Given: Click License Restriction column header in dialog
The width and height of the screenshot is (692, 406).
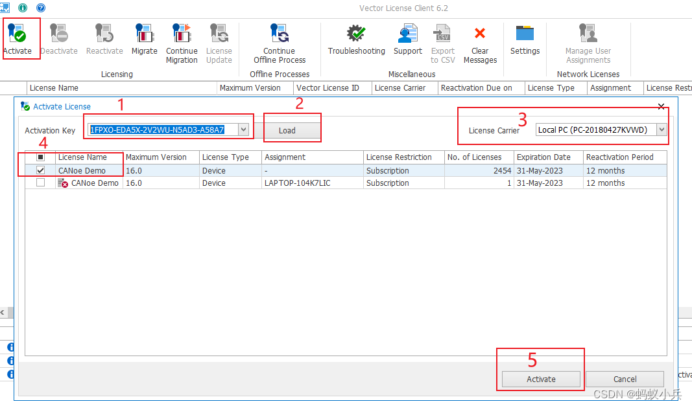Looking at the screenshot, I should click(404, 157).
